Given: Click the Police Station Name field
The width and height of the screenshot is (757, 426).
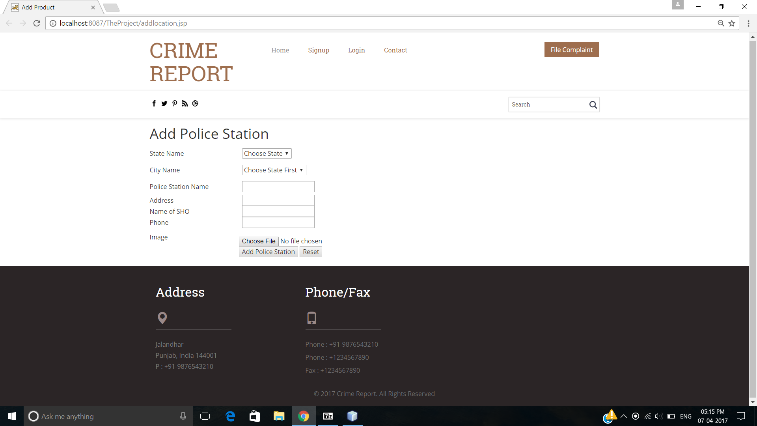Looking at the screenshot, I should pos(278,187).
